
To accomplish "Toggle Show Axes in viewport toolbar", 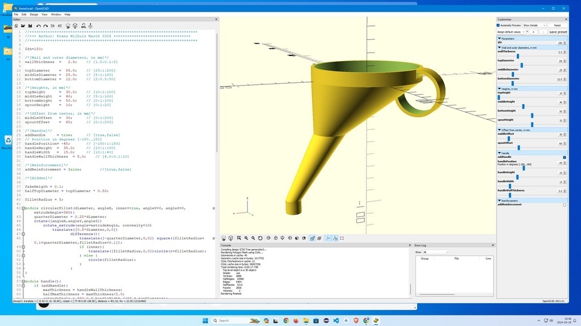I will point(329,238).
